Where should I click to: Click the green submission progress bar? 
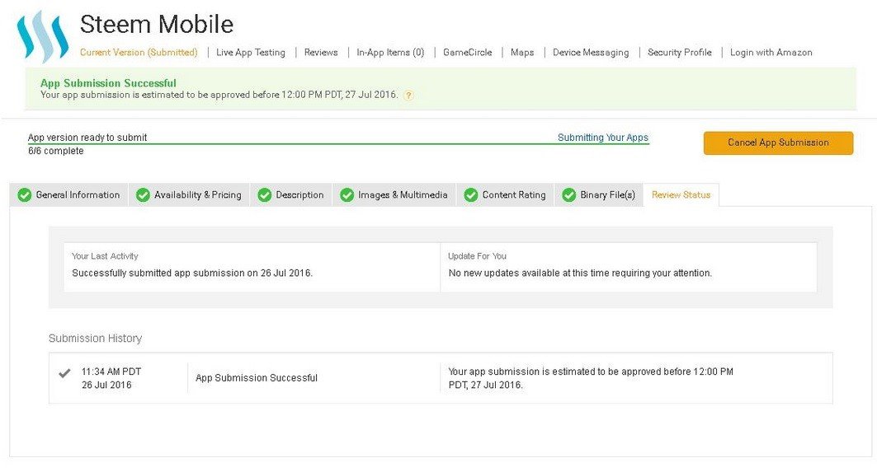coord(338,144)
